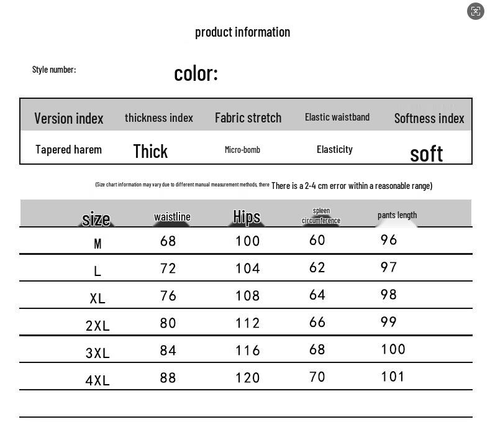Click the 'product information' heading
Viewport: 490px width, 432px height.
[x=242, y=32]
